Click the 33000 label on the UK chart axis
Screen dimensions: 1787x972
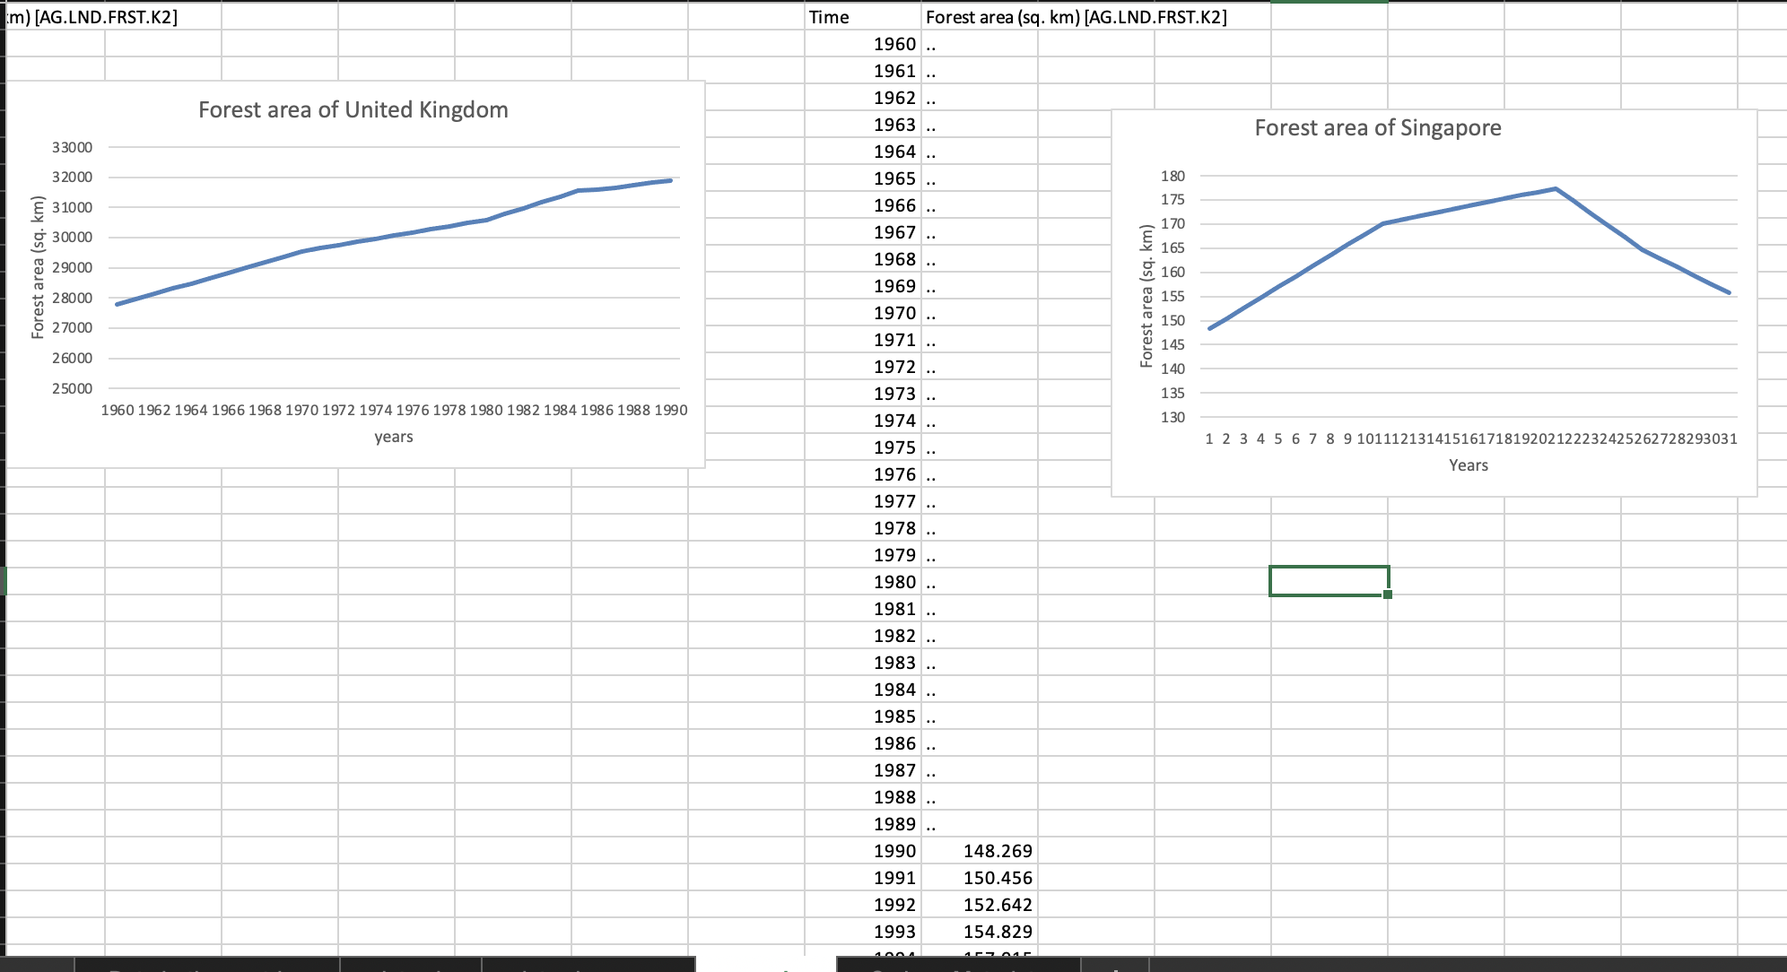[x=72, y=147]
